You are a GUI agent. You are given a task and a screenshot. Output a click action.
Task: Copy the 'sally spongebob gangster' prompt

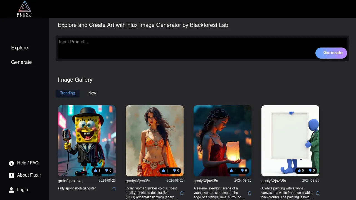(x=114, y=189)
